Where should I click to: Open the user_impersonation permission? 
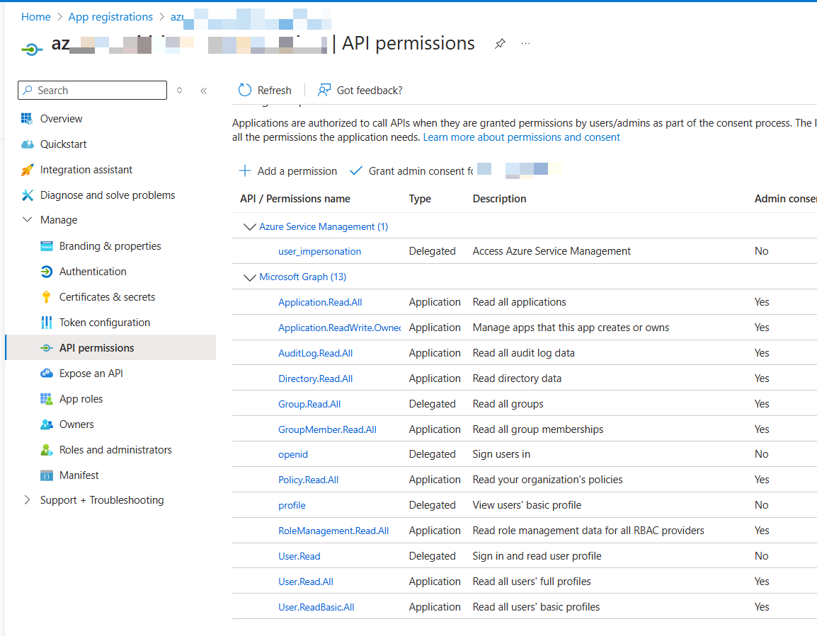319,251
